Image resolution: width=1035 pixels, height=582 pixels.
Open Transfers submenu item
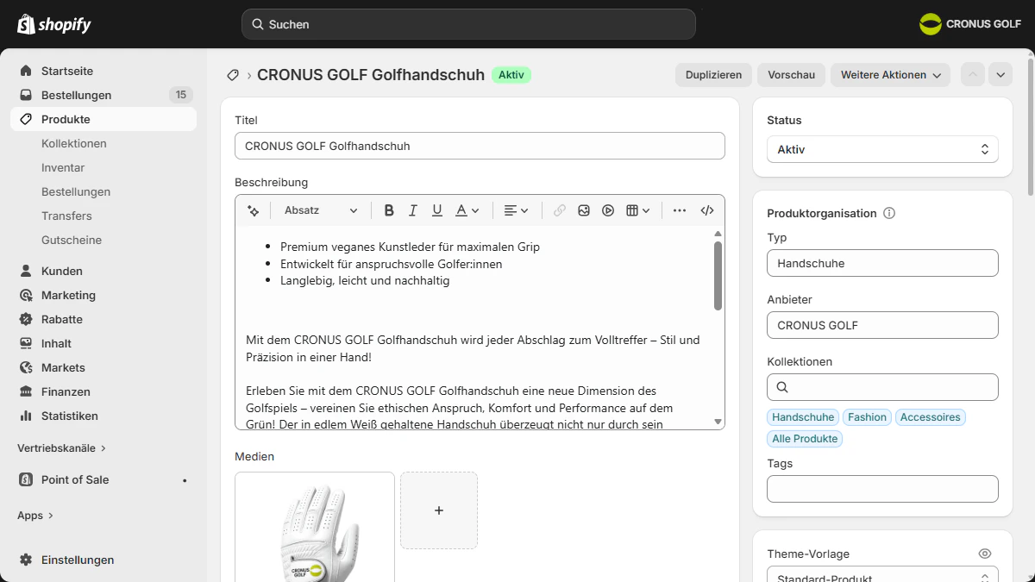[x=66, y=216]
